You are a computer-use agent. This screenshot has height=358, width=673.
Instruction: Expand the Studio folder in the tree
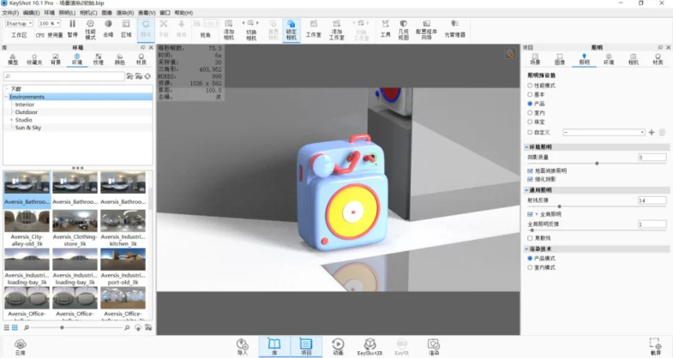coord(12,120)
